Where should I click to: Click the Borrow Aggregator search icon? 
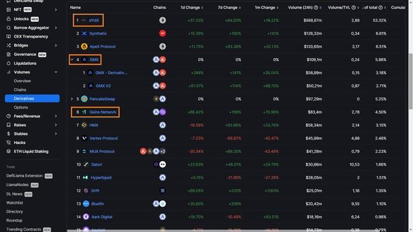click(8, 28)
